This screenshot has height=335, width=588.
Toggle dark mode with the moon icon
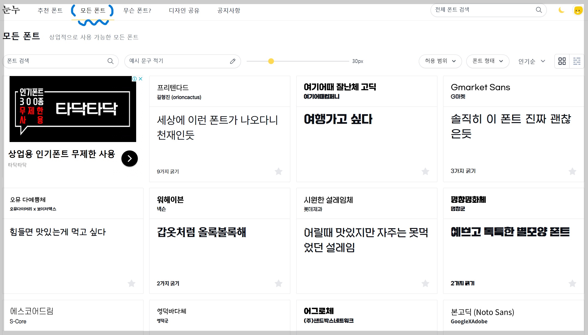[561, 10]
